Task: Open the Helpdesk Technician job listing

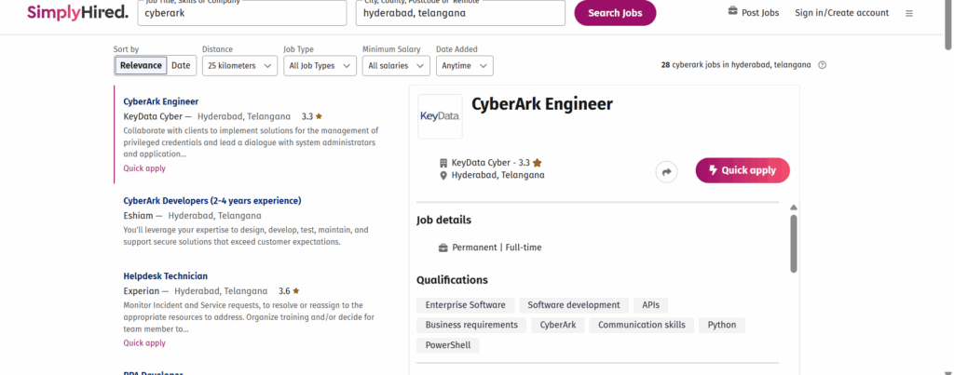Action: pyautogui.click(x=165, y=276)
